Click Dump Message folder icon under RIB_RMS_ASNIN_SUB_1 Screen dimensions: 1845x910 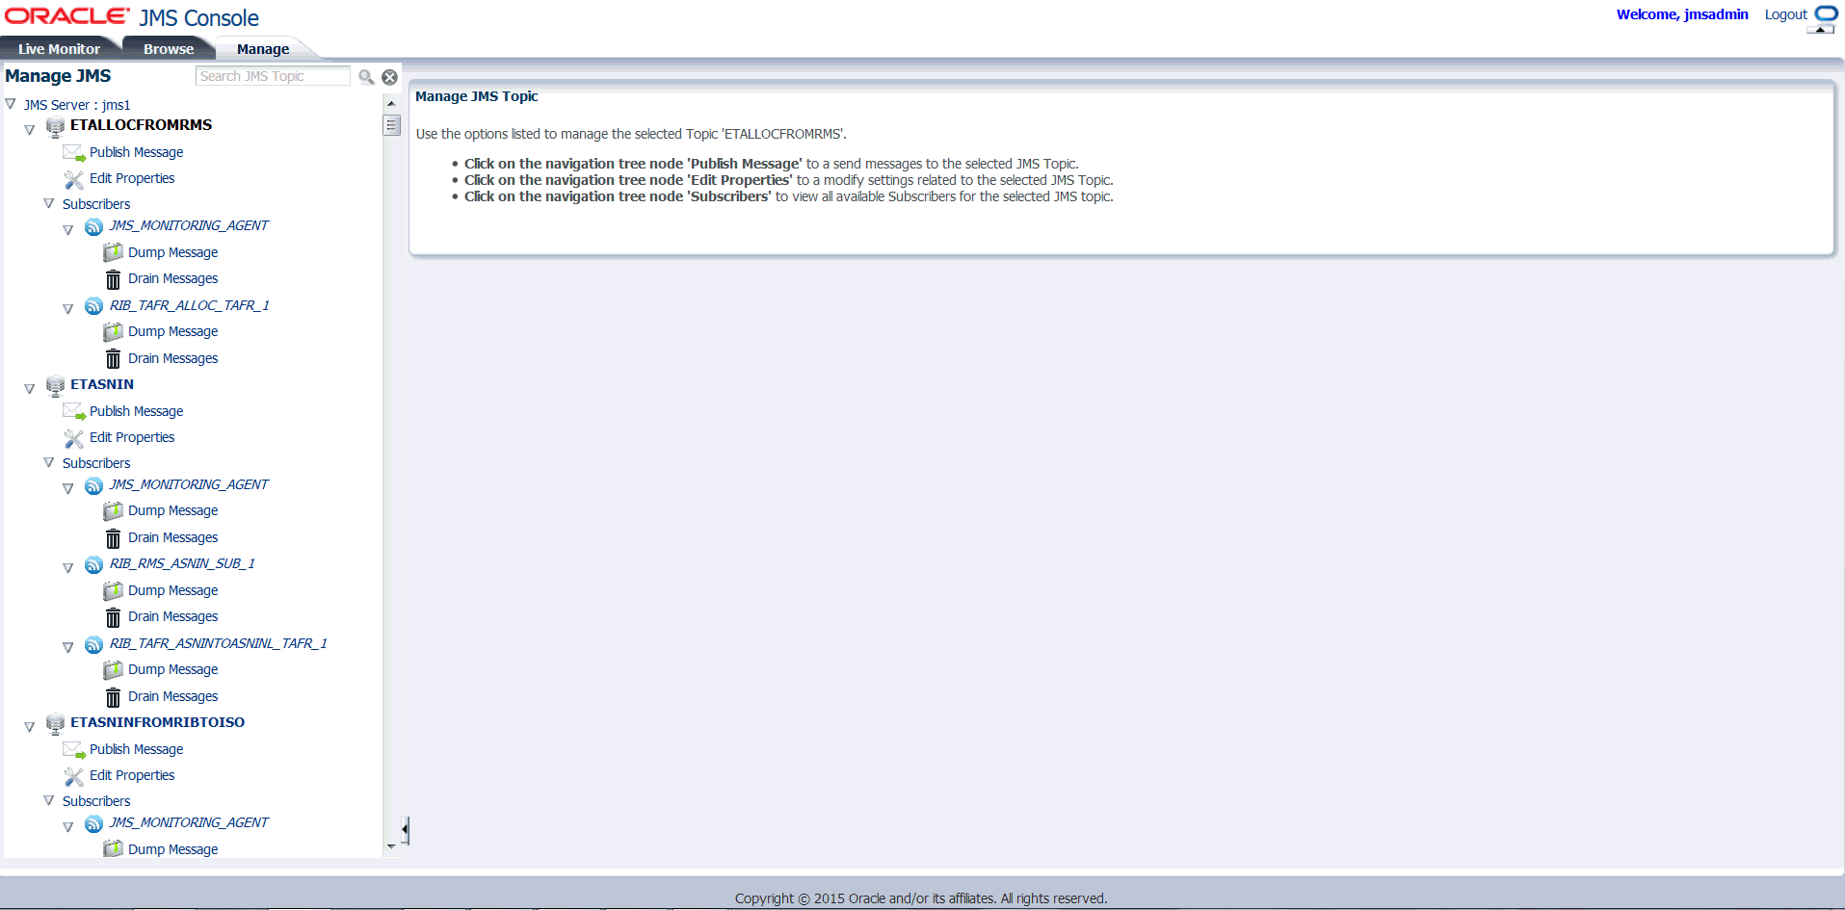coord(113,591)
